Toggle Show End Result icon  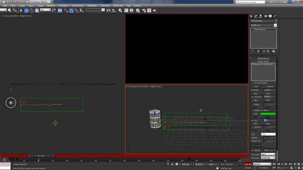click(258, 51)
